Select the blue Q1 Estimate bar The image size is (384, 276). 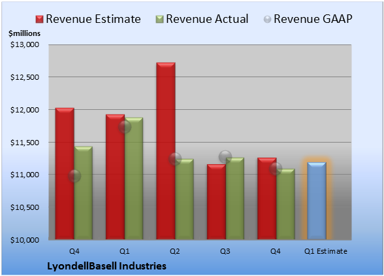[x=317, y=201]
